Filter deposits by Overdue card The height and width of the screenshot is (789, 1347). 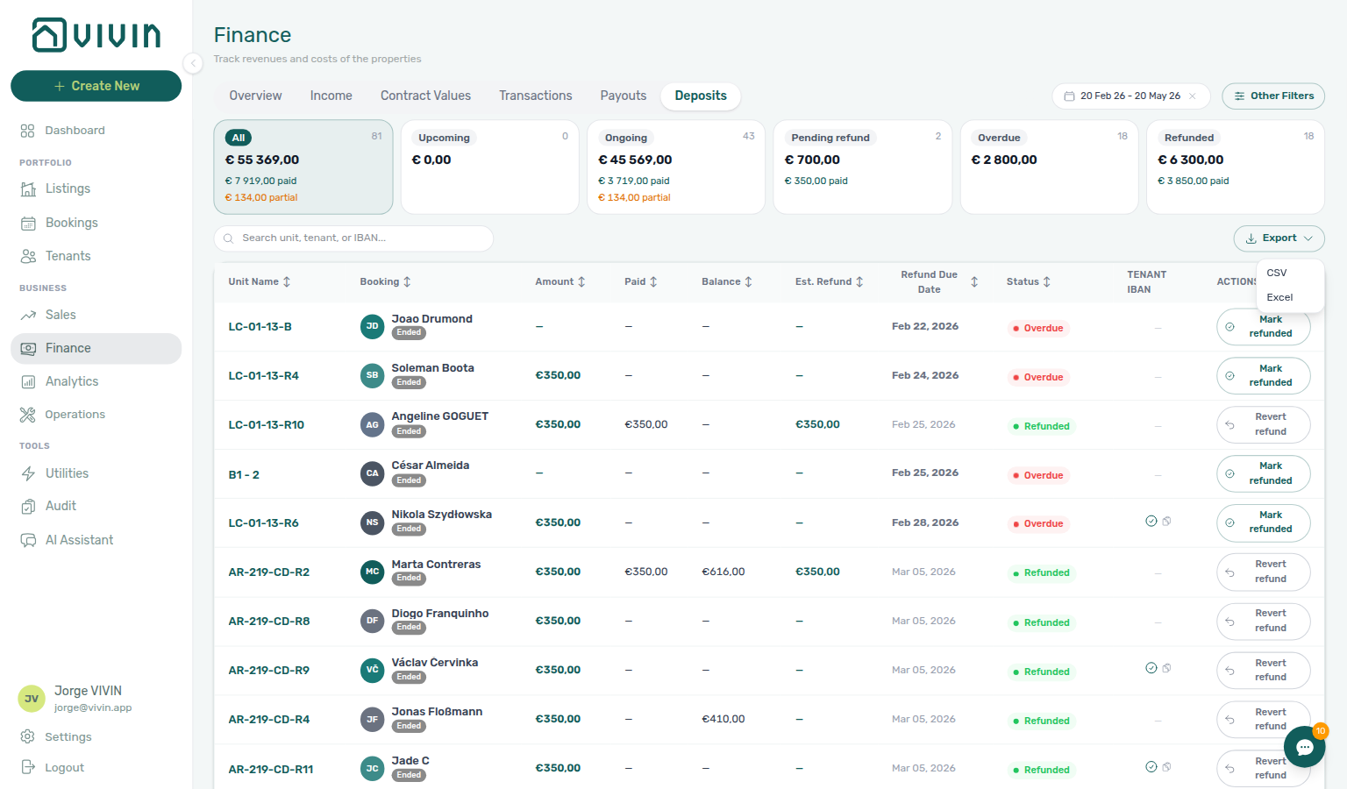pyautogui.click(x=1049, y=167)
